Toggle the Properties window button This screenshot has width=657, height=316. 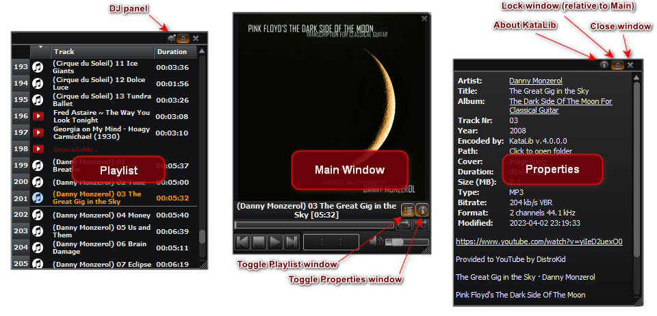(x=422, y=210)
